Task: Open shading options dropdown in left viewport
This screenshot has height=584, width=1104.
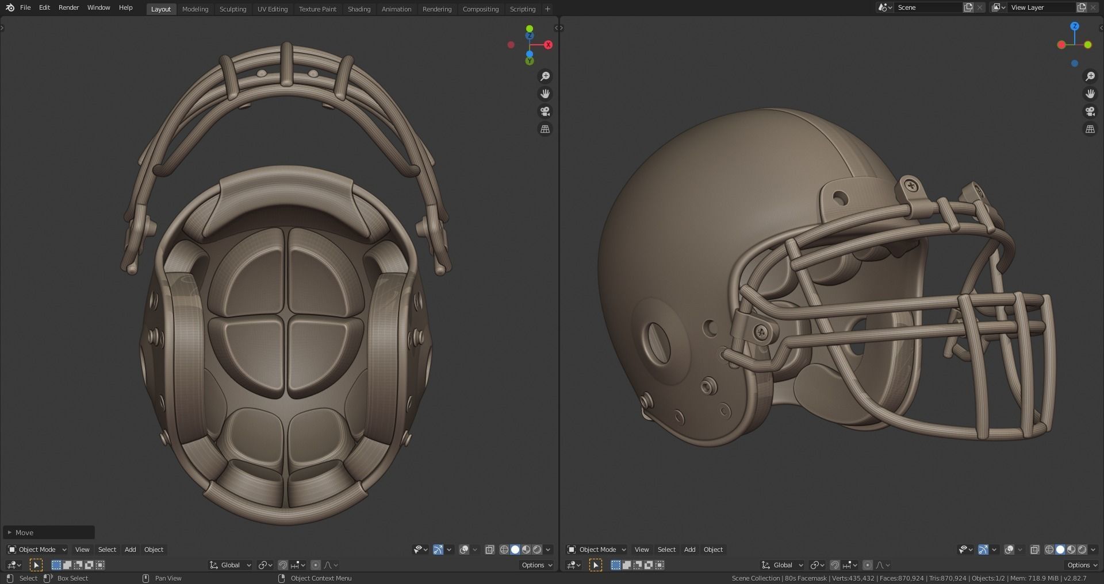Action: pyautogui.click(x=548, y=550)
